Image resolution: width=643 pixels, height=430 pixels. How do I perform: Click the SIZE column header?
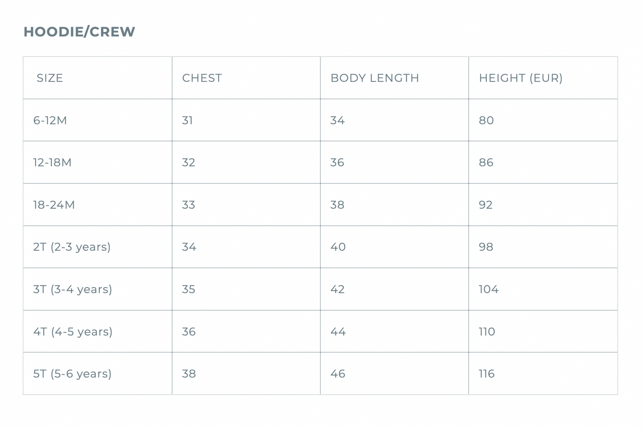[50, 78]
